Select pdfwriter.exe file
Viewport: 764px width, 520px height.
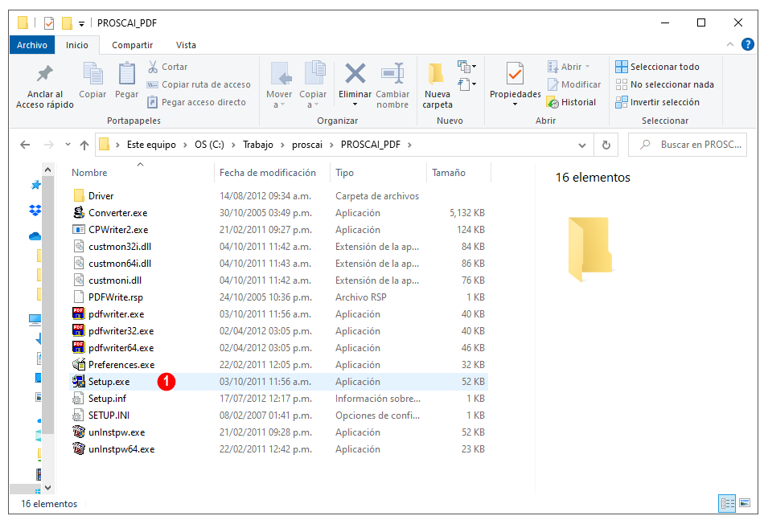click(x=117, y=314)
